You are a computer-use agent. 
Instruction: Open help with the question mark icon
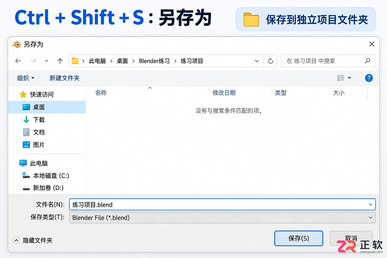click(369, 78)
